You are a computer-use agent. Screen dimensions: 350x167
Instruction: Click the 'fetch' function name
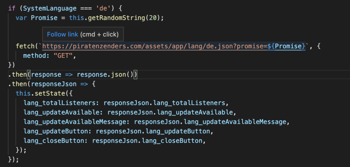coord(25,46)
